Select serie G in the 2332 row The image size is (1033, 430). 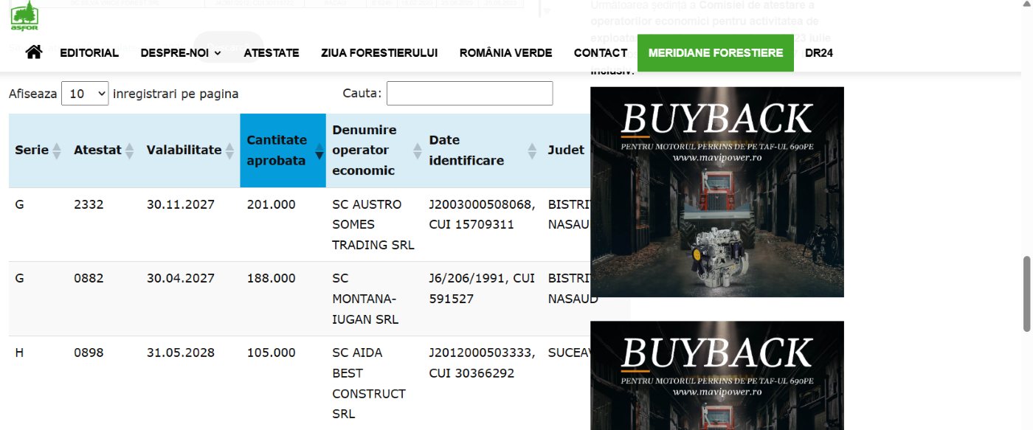[x=19, y=204]
